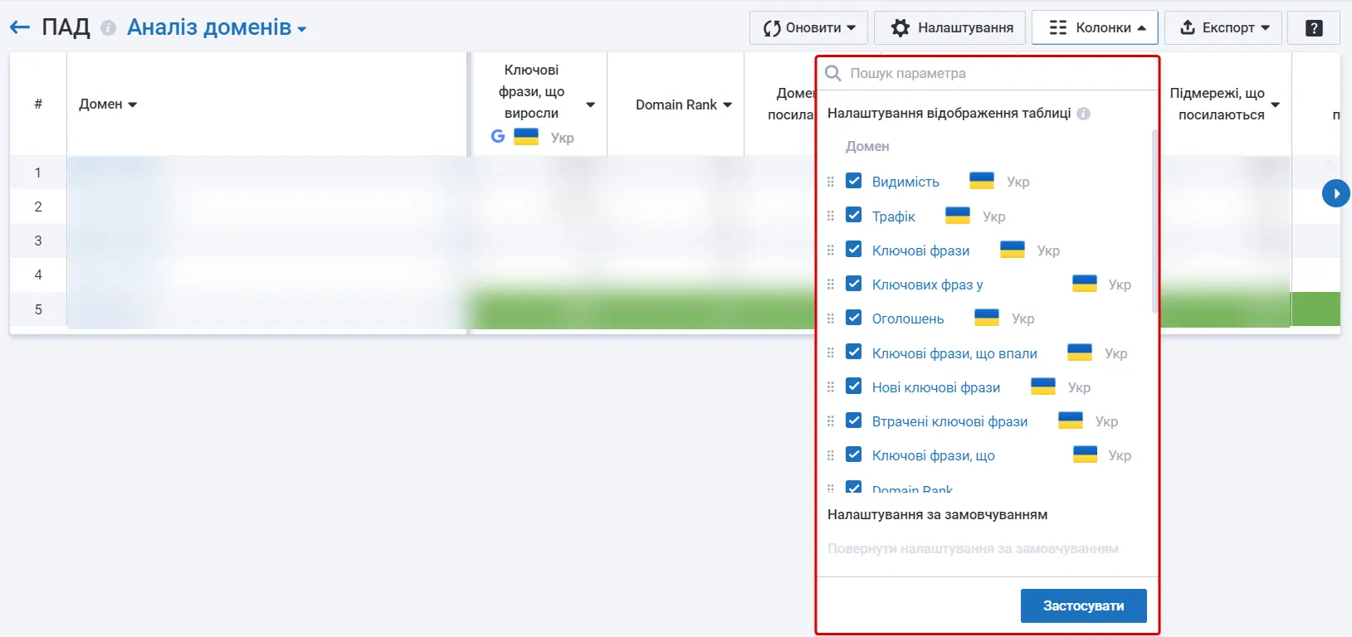Uncheck the Оголошень checkbox
This screenshot has width=1352, height=637.
click(854, 318)
